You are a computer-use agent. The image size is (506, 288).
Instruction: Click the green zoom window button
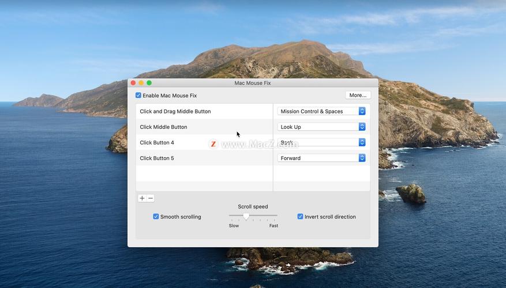(149, 83)
